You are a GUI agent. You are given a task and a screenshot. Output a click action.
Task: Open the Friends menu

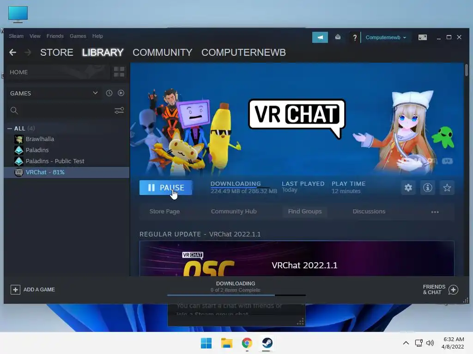[55, 36]
